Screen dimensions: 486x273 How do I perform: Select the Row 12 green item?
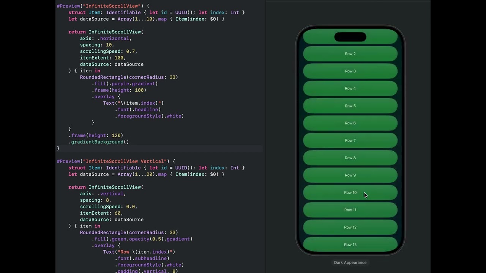(350, 227)
